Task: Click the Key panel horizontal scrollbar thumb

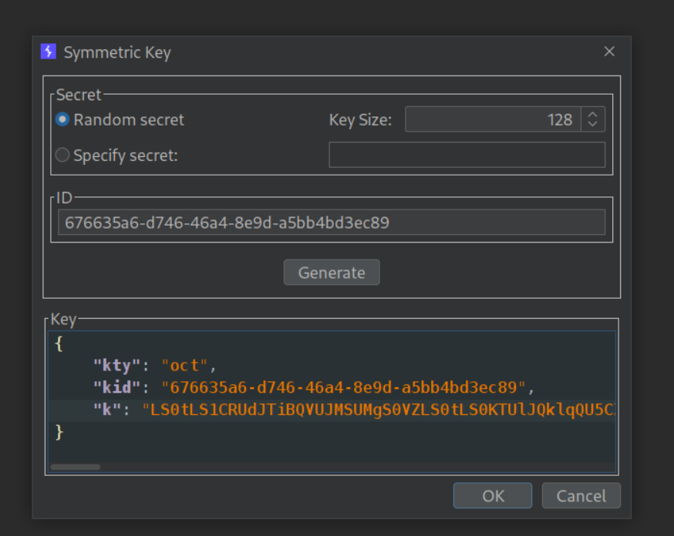Action: [76, 467]
